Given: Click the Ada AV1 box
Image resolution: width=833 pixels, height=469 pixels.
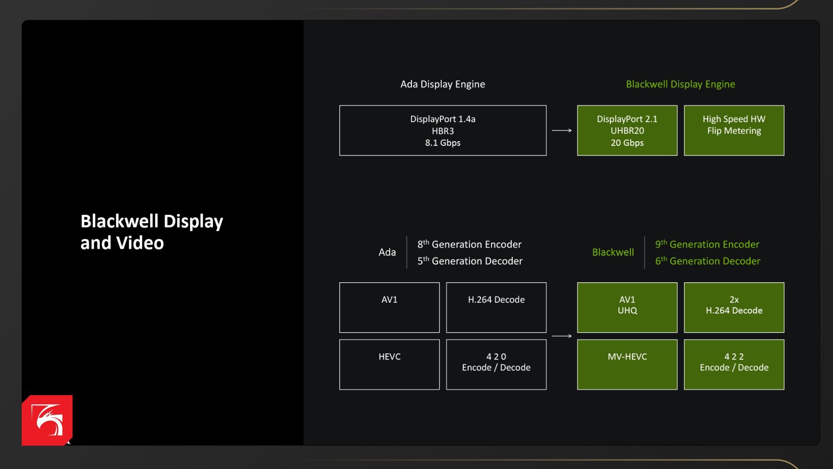Looking at the screenshot, I should coord(389,307).
